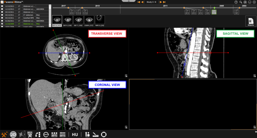This screenshot has width=257, height=138.
Task: Expand the top center pull-down panel handle
Action: click(128, 1)
